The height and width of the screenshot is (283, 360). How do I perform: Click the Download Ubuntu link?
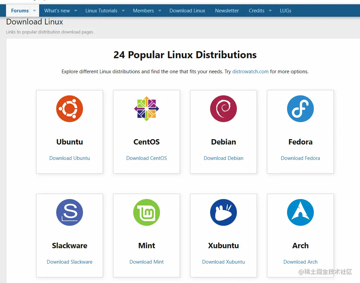pos(70,158)
